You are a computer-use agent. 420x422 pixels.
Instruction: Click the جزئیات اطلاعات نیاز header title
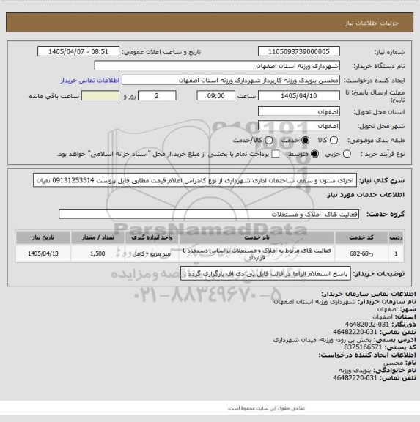coord(372,23)
